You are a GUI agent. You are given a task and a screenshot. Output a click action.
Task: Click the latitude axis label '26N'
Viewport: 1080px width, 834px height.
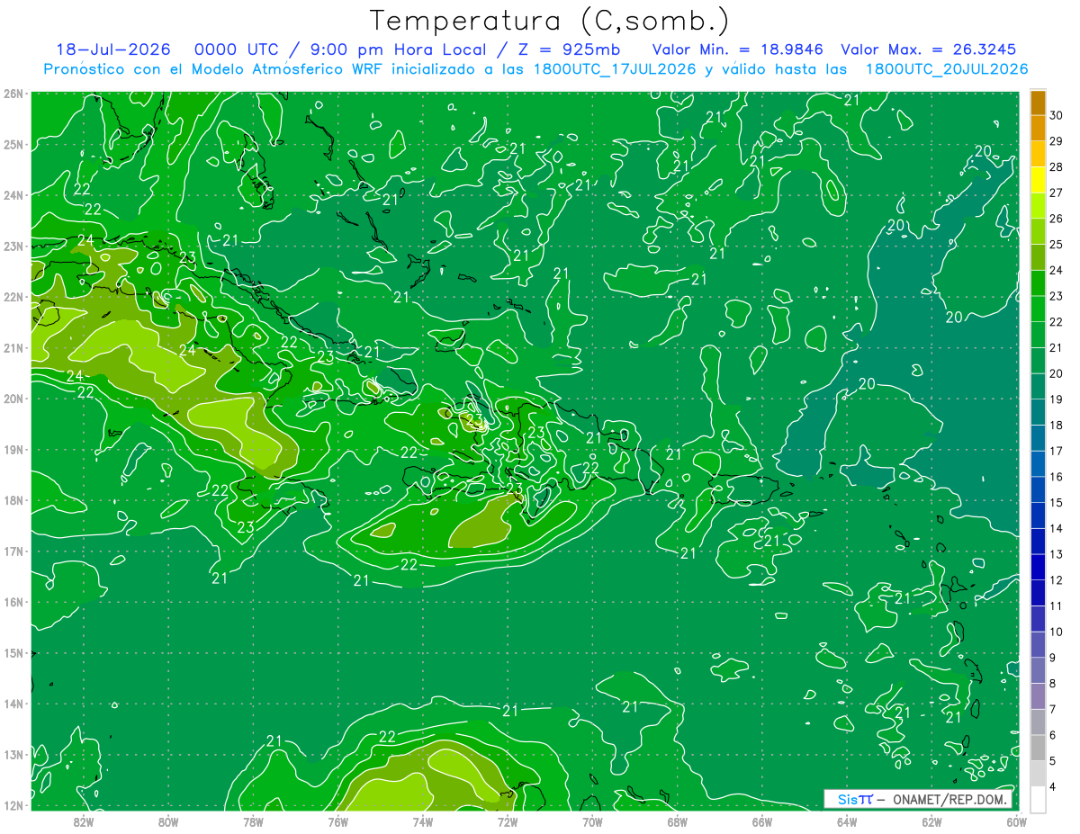point(13,94)
